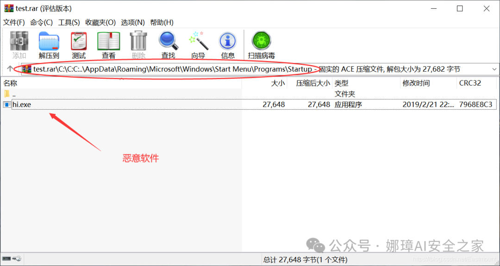
Task: Open the 选项(N) menu
Action: click(133, 22)
